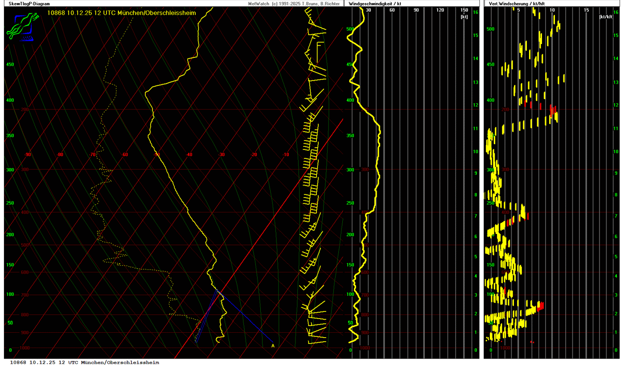Click the 150 value on wind speed axis
Viewport: 624px width, 367px height.
click(x=464, y=10)
